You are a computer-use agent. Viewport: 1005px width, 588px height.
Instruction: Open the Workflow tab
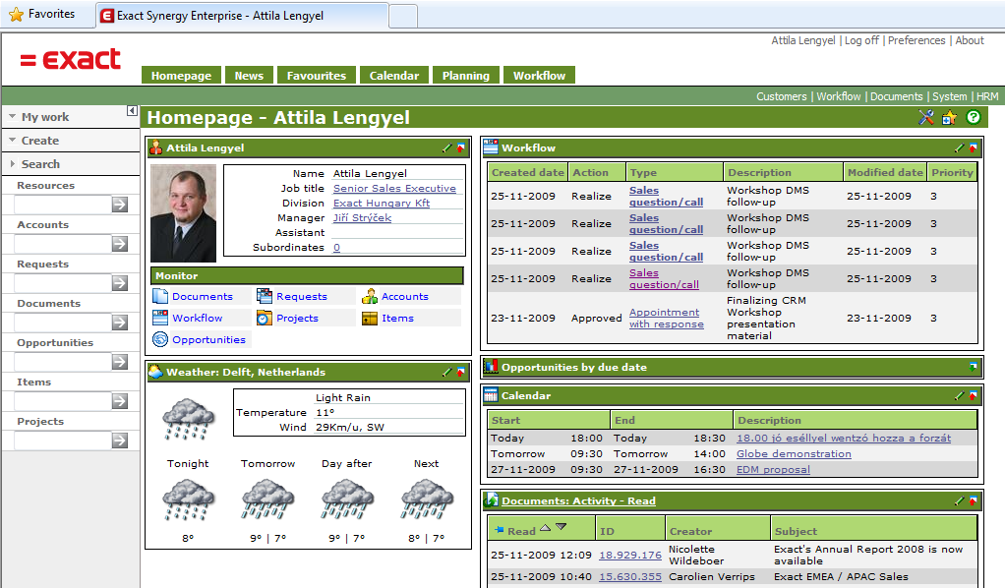coord(539,76)
